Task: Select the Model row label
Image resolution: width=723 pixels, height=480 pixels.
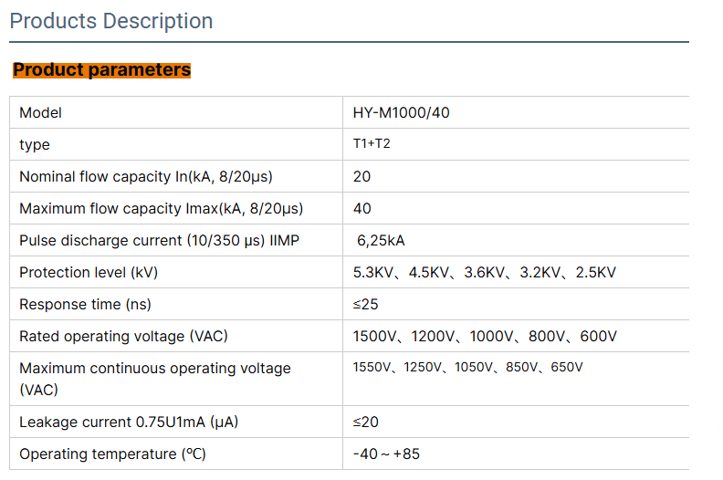Action: [x=41, y=113]
